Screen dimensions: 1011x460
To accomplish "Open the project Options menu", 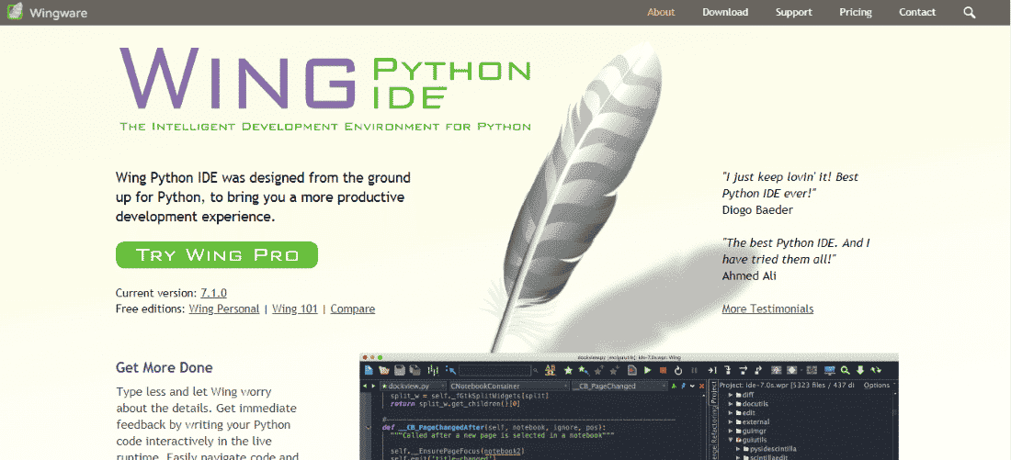I will [x=879, y=386].
